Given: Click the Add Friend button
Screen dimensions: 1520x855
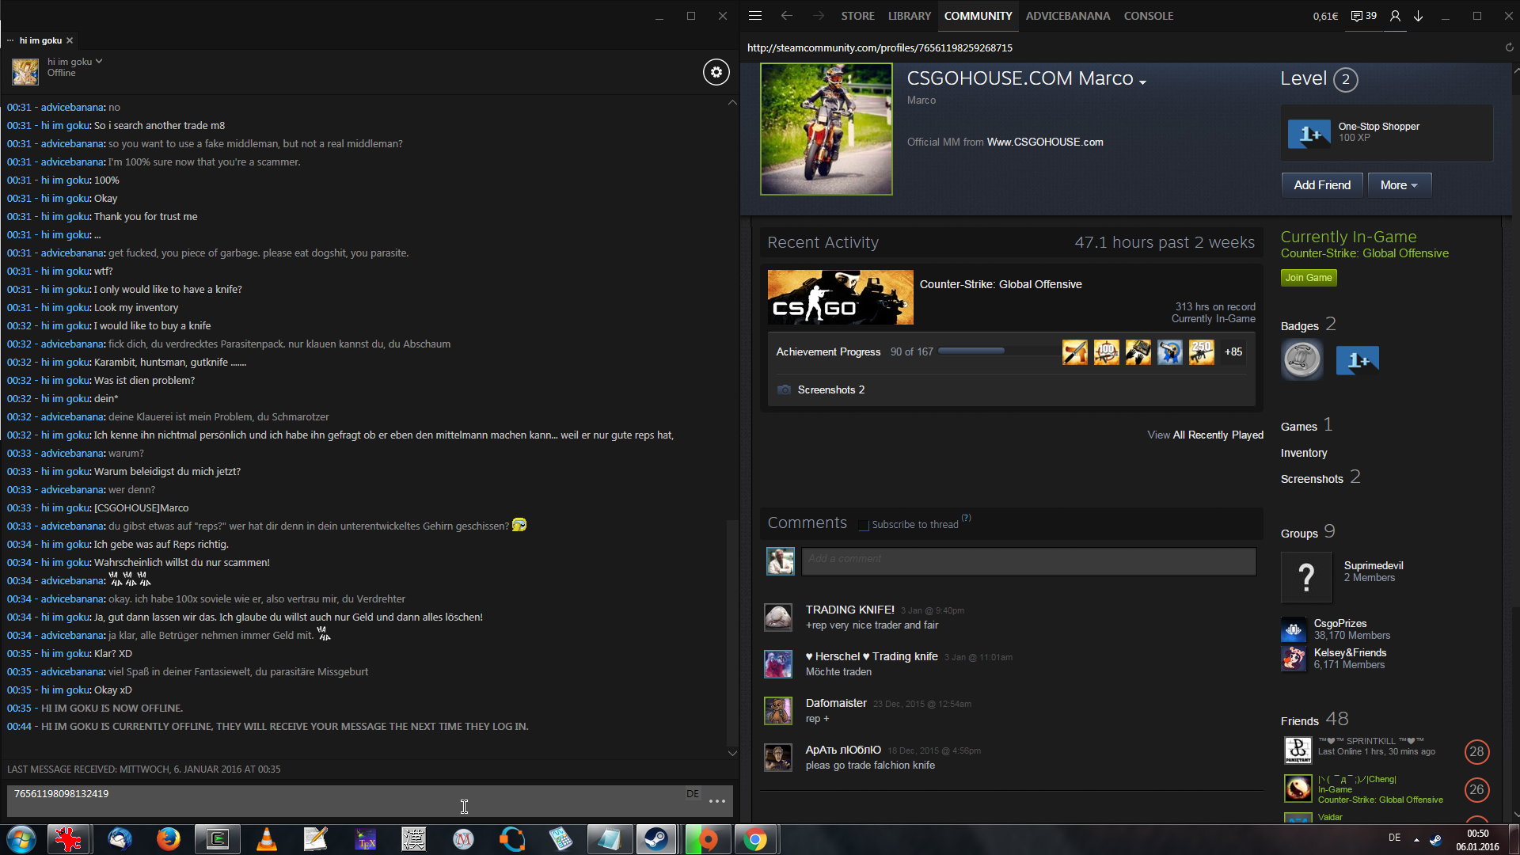Looking at the screenshot, I should click(1322, 185).
